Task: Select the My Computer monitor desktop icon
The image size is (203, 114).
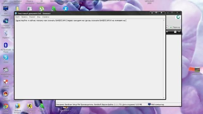Action: (6, 9)
